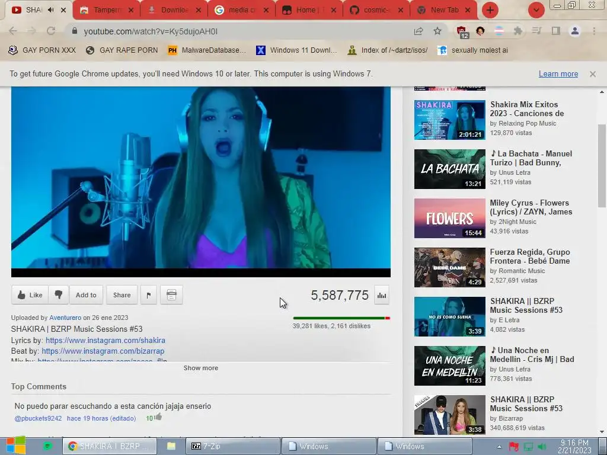The height and width of the screenshot is (455, 607).
Task: Mute the audio icon on the YouTube tab
Action: click(x=51, y=10)
